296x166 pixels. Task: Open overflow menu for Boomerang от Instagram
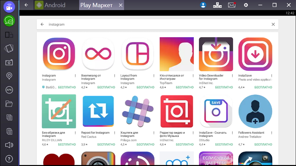(115, 76)
